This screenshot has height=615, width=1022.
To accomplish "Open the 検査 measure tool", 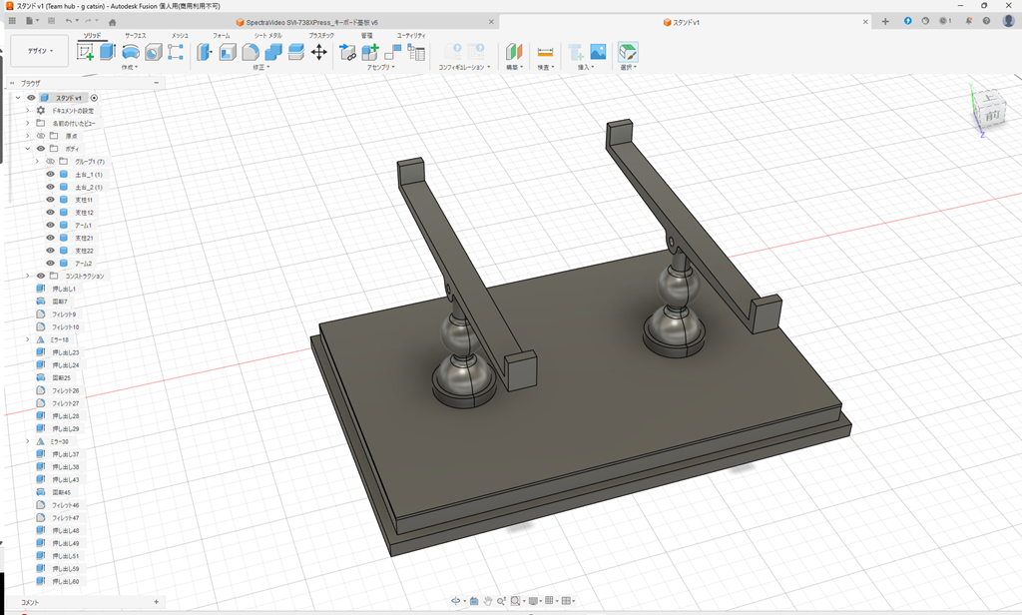I will [547, 50].
